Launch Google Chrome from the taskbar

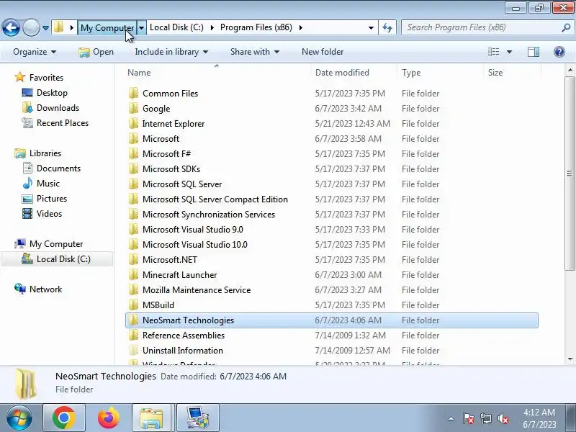tap(64, 418)
